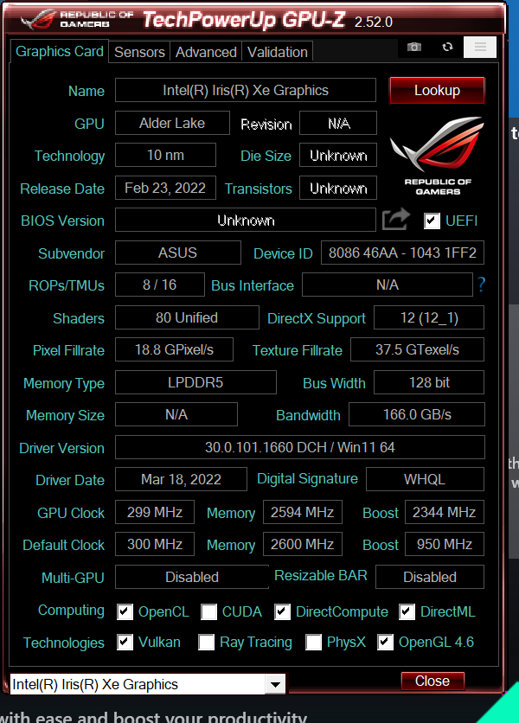
Task: Take a screenshot with camera icon
Action: pos(414,47)
